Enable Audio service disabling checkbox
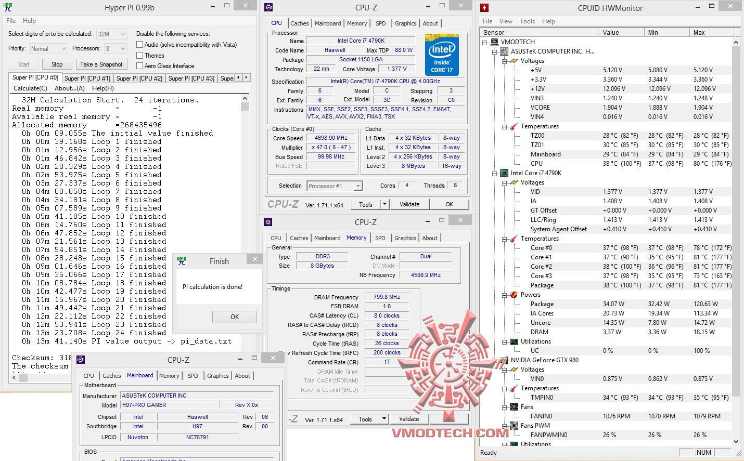The image size is (744, 461). tap(139, 45)
